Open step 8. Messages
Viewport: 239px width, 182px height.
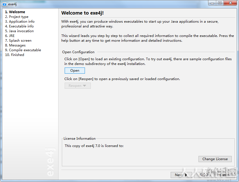[x=15, y=45]
